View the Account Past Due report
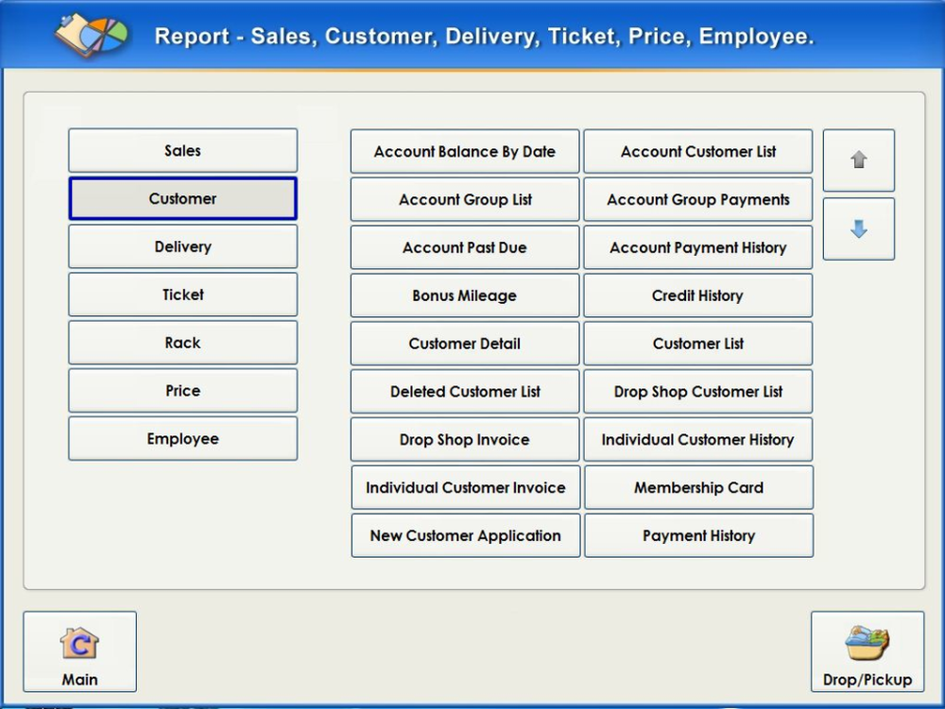 (465, 247)
